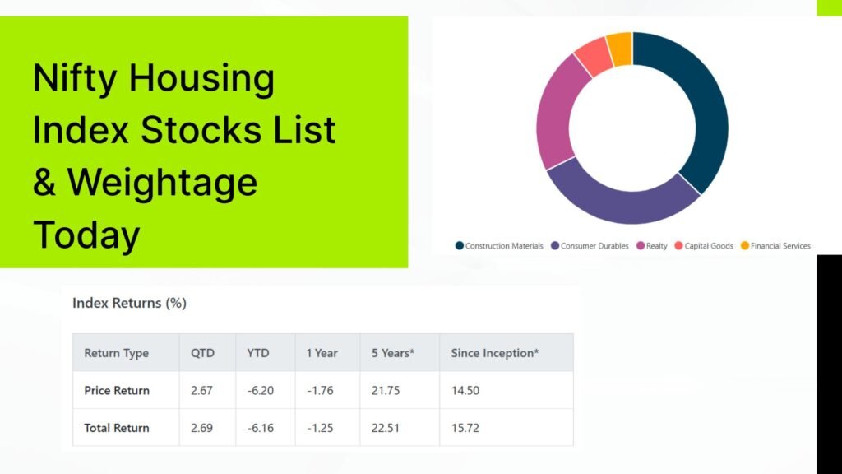Click the 'Capital Goods' legend label
Image resolution: width=842 pixels, height=474 pixels.
click(x=709, y=245)
